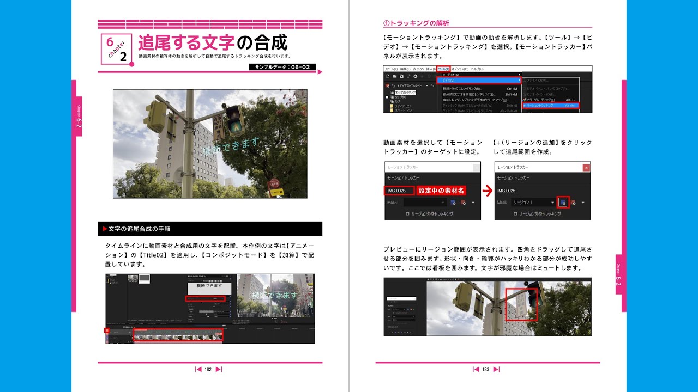Image resolution: width=698 pixels, height=392 pixels.
Task: Open the 編集(E) menu
Action: coord(405,69)
